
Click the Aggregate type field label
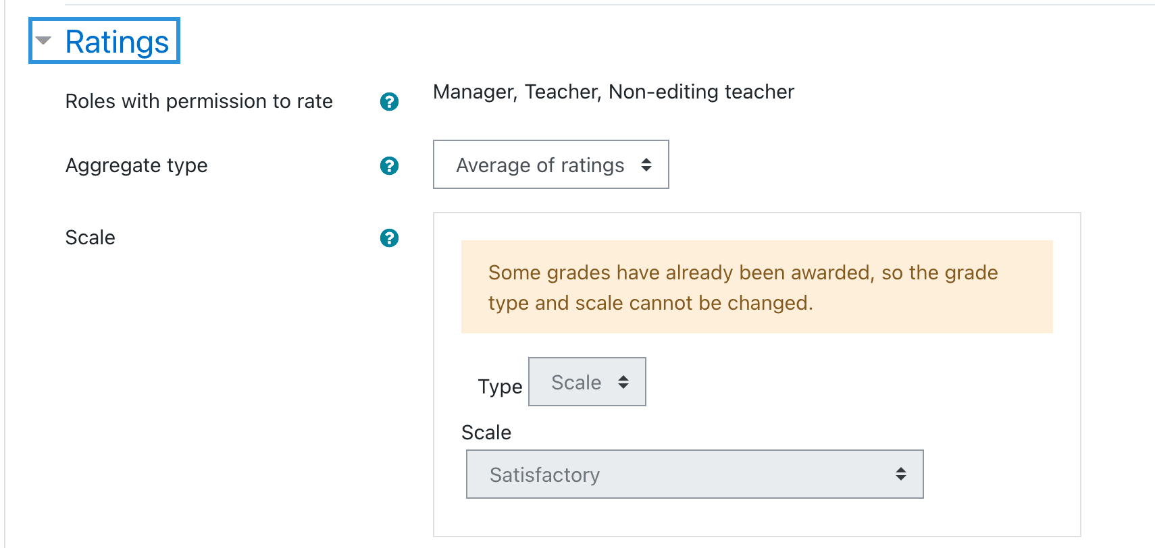(136, 165)
